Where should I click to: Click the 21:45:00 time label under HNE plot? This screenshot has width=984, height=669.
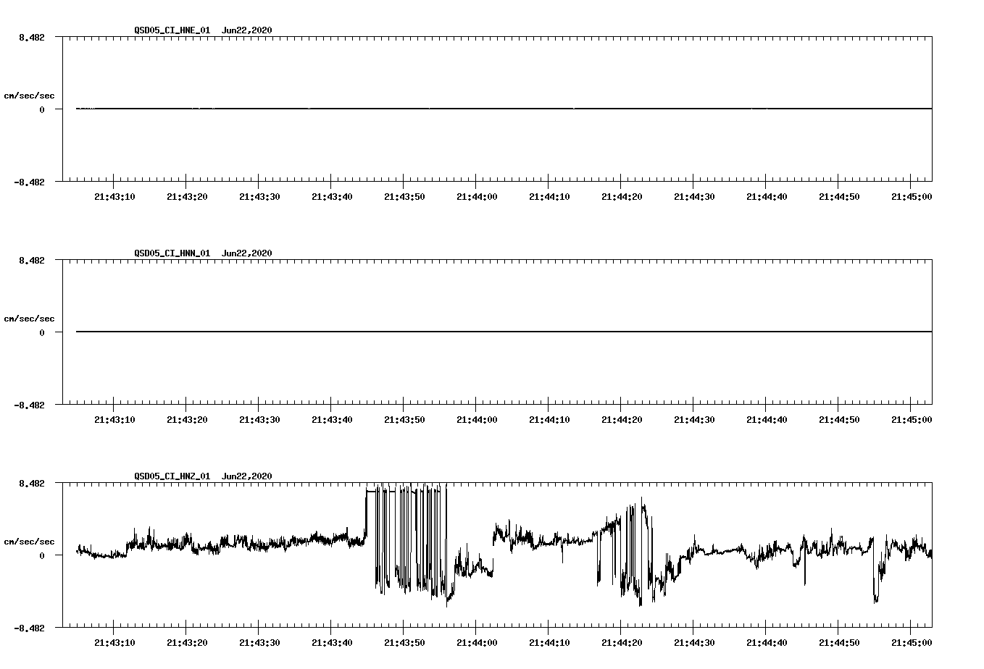pos(912,197)
